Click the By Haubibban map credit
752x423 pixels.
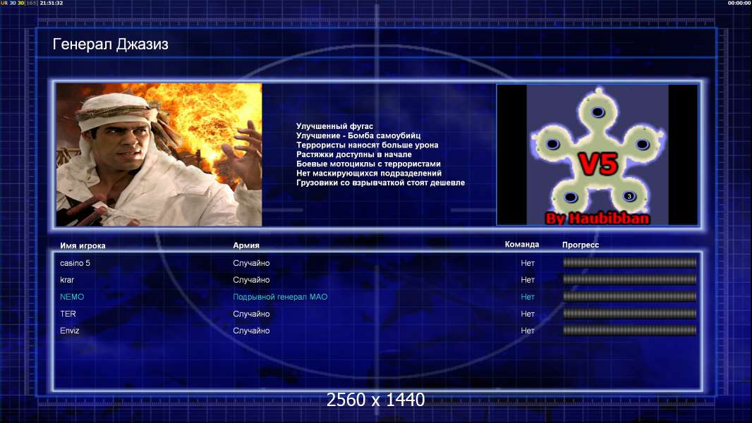pos(598,219)
